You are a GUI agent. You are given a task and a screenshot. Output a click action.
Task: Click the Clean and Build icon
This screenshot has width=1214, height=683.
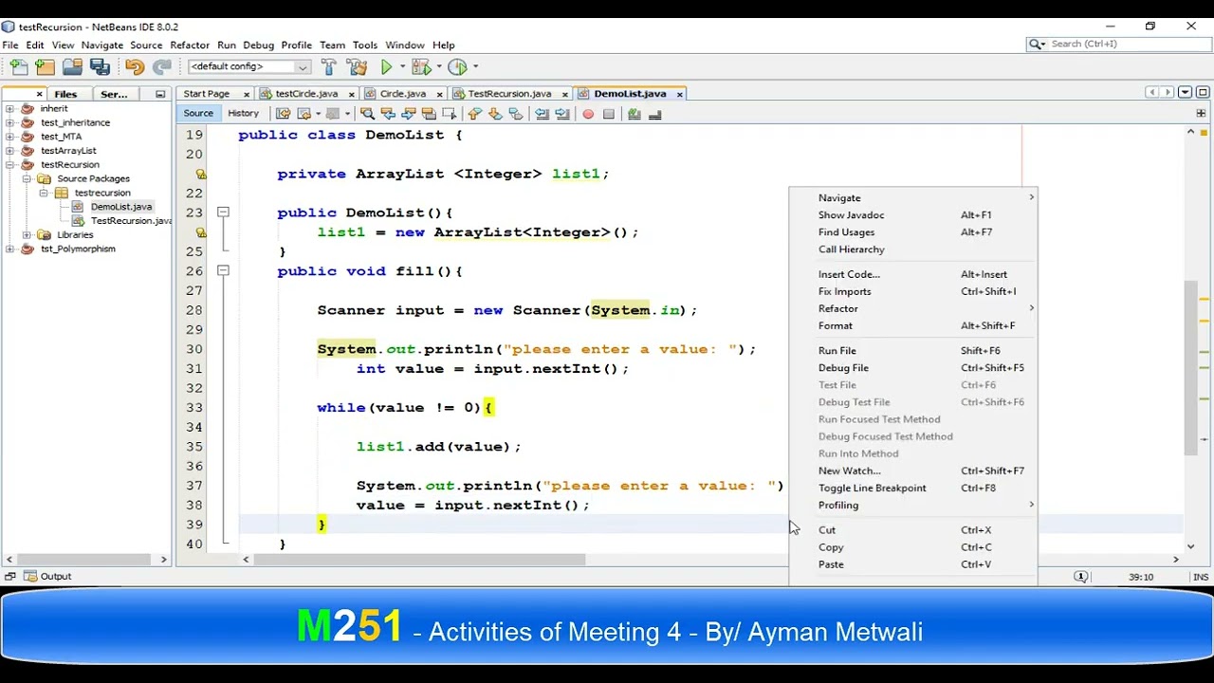pyautogui.click(x=357, y=66)
